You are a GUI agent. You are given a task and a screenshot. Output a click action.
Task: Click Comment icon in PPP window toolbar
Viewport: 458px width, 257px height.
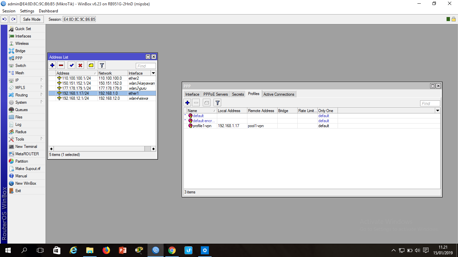[x=207, y=103]
